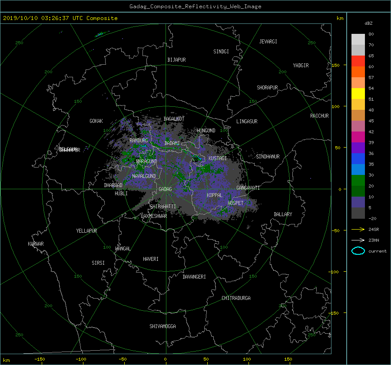Click the 80 dBZ legend value

coord(371,34)
